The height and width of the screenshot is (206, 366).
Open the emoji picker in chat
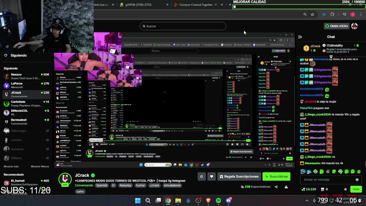(x=357, y=180)
